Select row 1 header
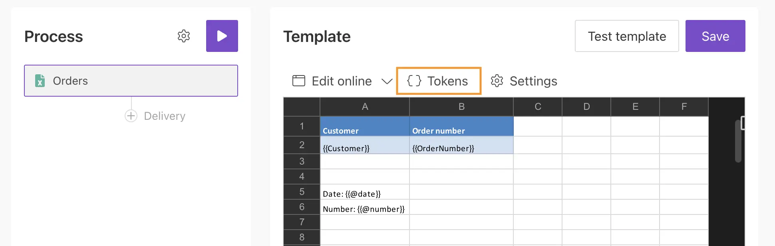 point(302,126)
